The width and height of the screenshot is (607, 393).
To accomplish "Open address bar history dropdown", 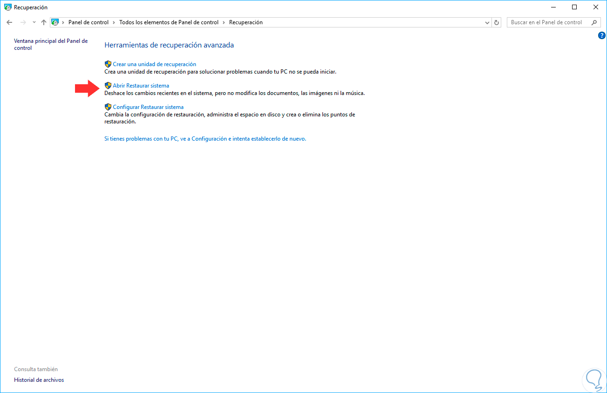I will point(487,22).
